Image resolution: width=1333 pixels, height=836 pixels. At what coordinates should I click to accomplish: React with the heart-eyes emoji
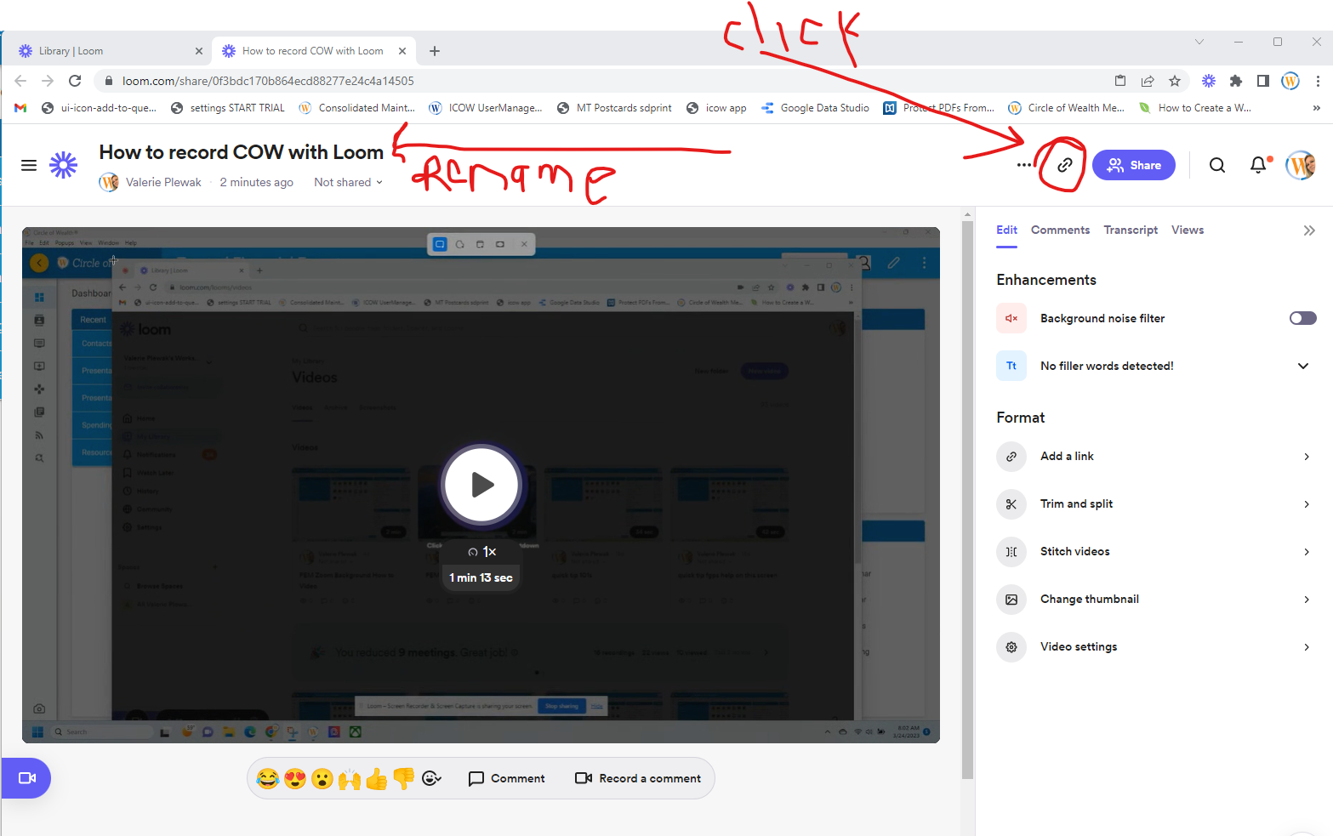[x=295, y=778]
